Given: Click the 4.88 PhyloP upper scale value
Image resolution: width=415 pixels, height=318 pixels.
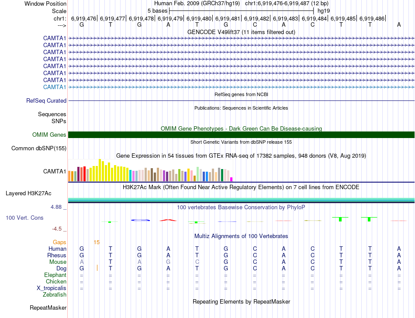Looking at the screenshot, I should [56, 207].
